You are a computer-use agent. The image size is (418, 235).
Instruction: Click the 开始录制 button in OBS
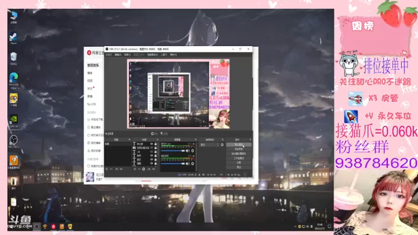(239, 149)
